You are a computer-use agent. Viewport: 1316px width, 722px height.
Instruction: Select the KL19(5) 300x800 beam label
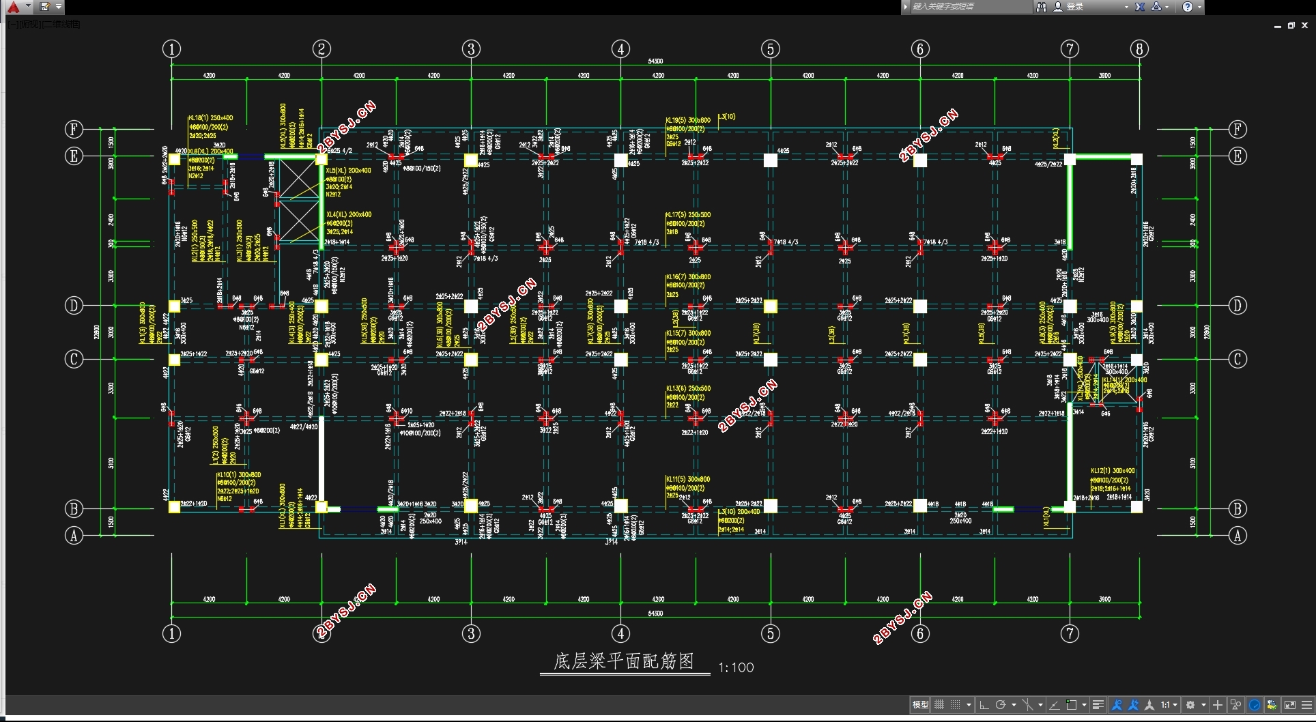[688, 120]
